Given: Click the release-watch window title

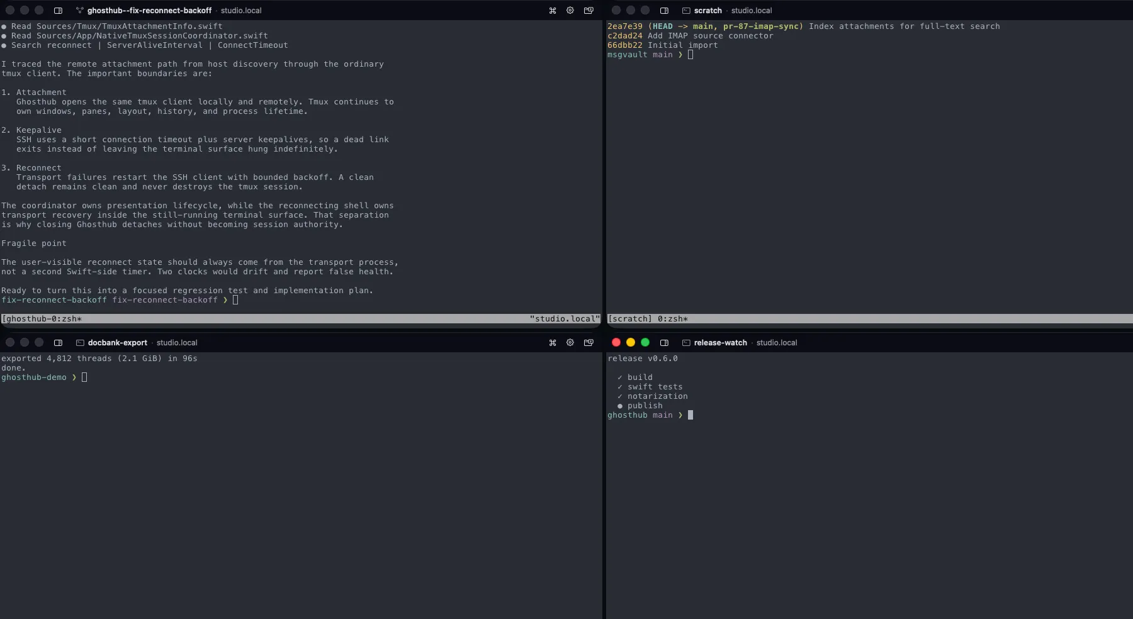Looking at the screenshot, I should 720,343.
